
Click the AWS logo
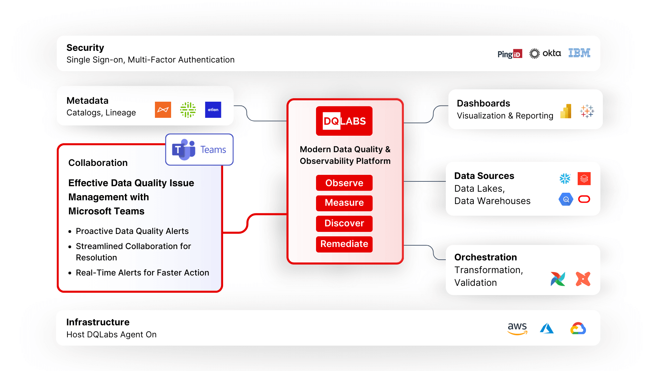click(x=517, y=328)
